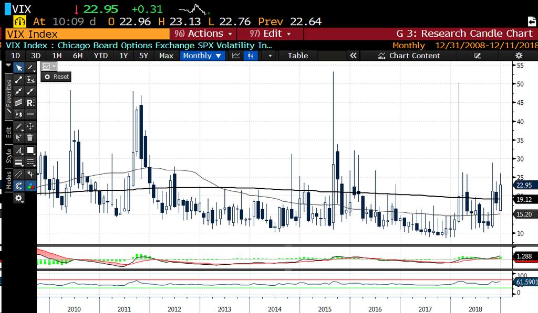
Task: Open the dashed line style options
Action: click(30, 161)
